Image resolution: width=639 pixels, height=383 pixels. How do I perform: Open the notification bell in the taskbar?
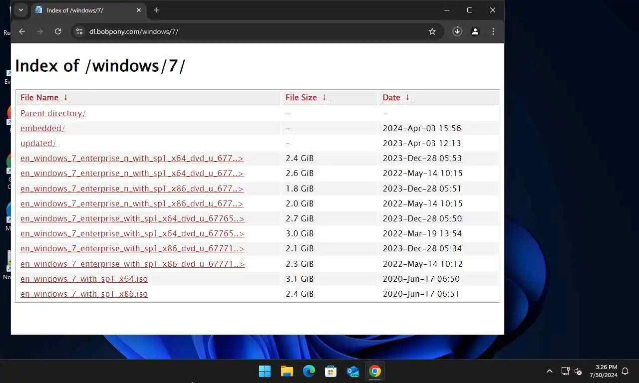click(625, 371)
